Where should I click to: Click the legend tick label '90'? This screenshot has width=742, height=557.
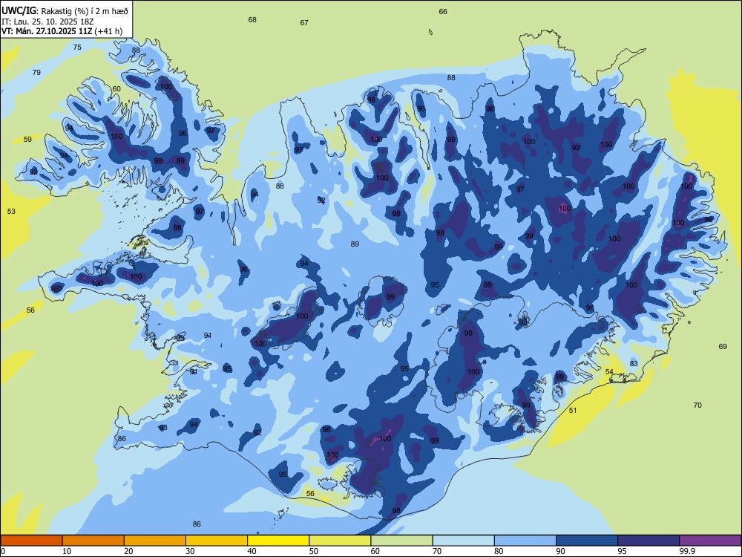[560, 551]
